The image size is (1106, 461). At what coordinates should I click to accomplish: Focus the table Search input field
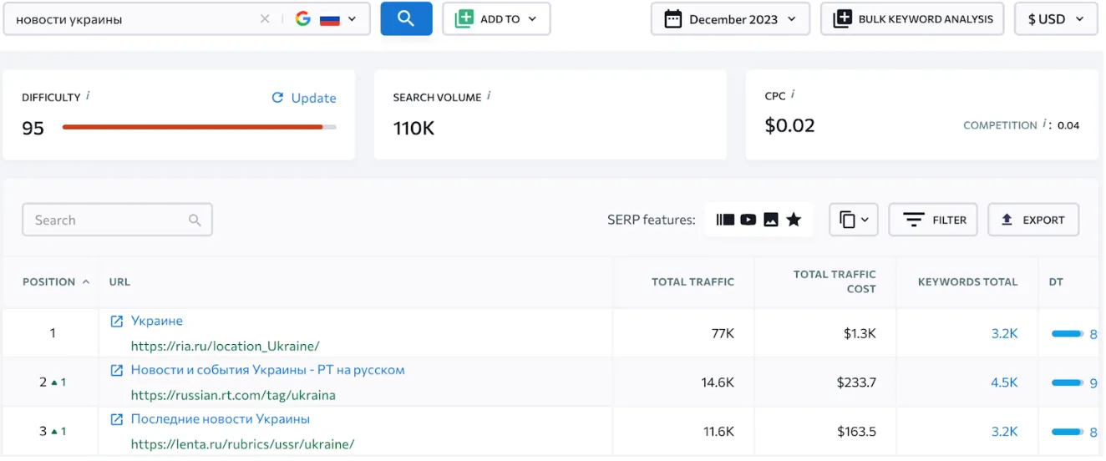tap(109, 220)
